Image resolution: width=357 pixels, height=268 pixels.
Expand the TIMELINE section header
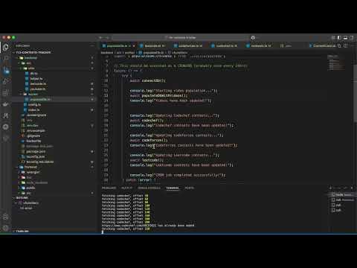[22, 231]
